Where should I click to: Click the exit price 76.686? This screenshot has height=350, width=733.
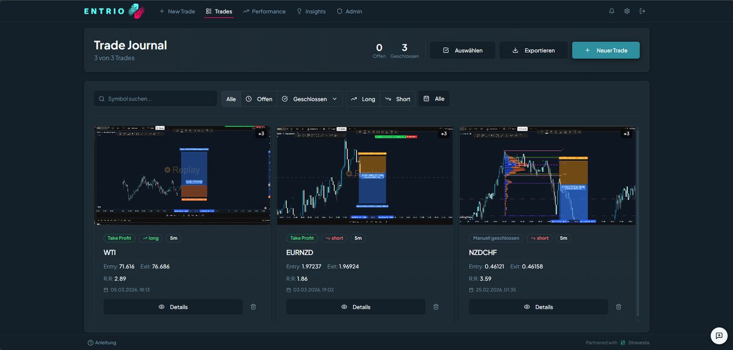click(161, 267)
